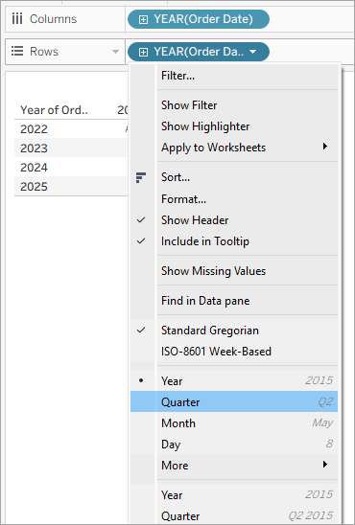Open the Filter... dialog
The image size is (355, 525).
(234, 76)
